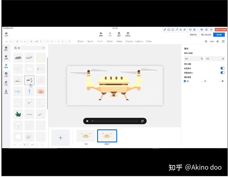This screenshot has height=177, width=228.
Task: Select the rectangle annotation tool
Action: pos(169,30)
